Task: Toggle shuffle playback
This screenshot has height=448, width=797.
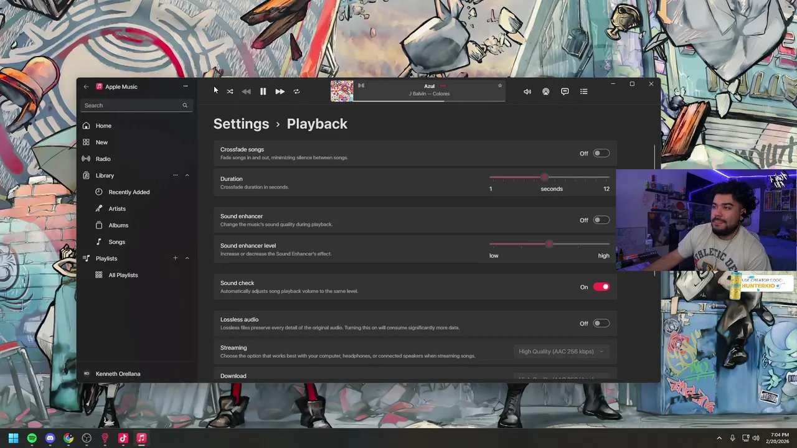Action: 230,91
